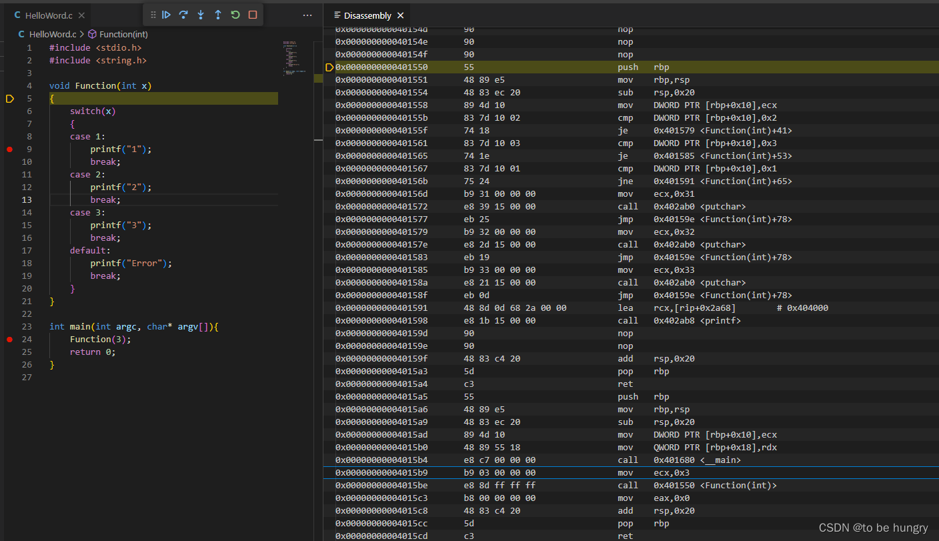Click the main function signature line
Image resolution: width=939 pixels, height=541 pixels.
click(x=134, y=327)
